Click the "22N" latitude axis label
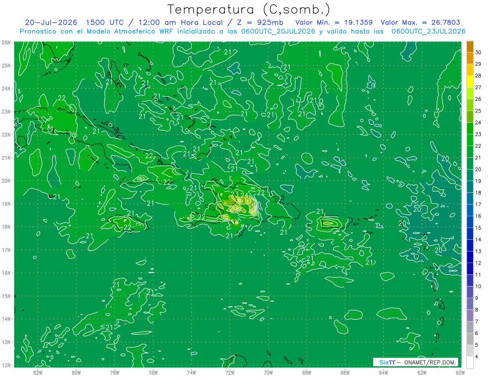The width and height of the screenshot is (489, 378). (6, 135)
